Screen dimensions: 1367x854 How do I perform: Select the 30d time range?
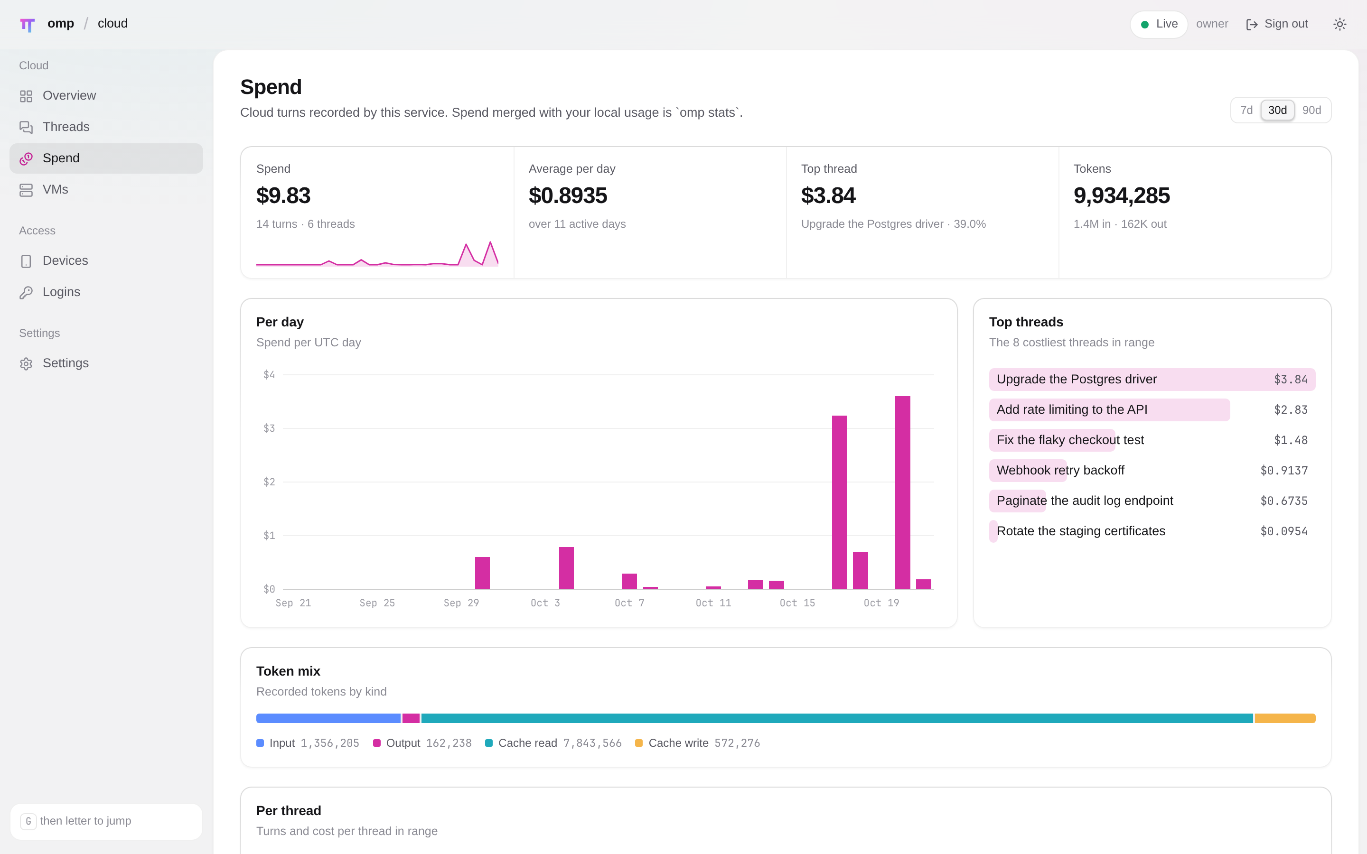coord(1277,110)
